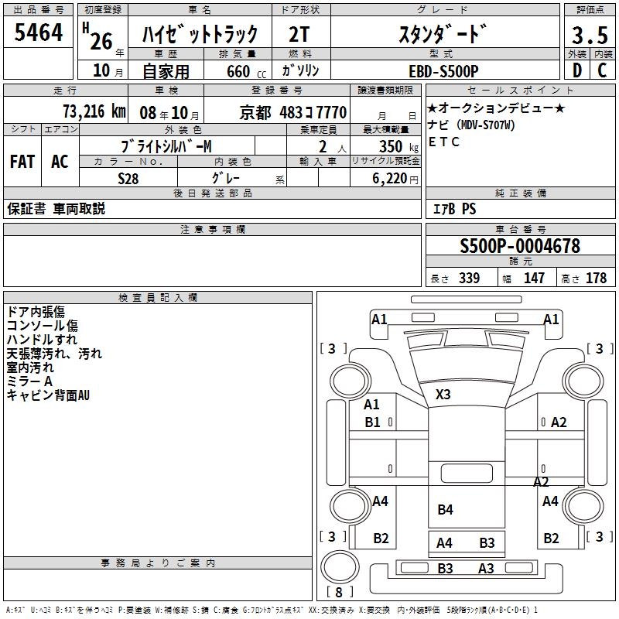Select the 譲渡書類期限 header label

(385, 91)
